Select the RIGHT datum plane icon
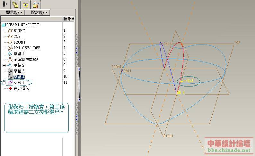This screenshot has height=156, width=255. pos(10,31)
